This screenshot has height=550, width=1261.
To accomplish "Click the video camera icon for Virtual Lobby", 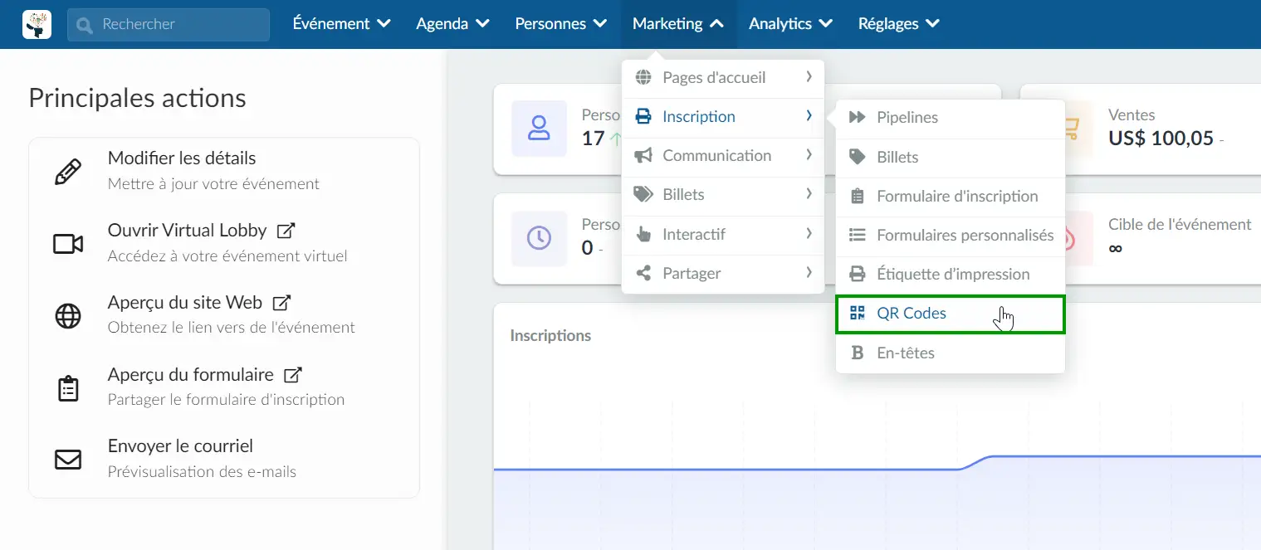I will click(68, 244).
